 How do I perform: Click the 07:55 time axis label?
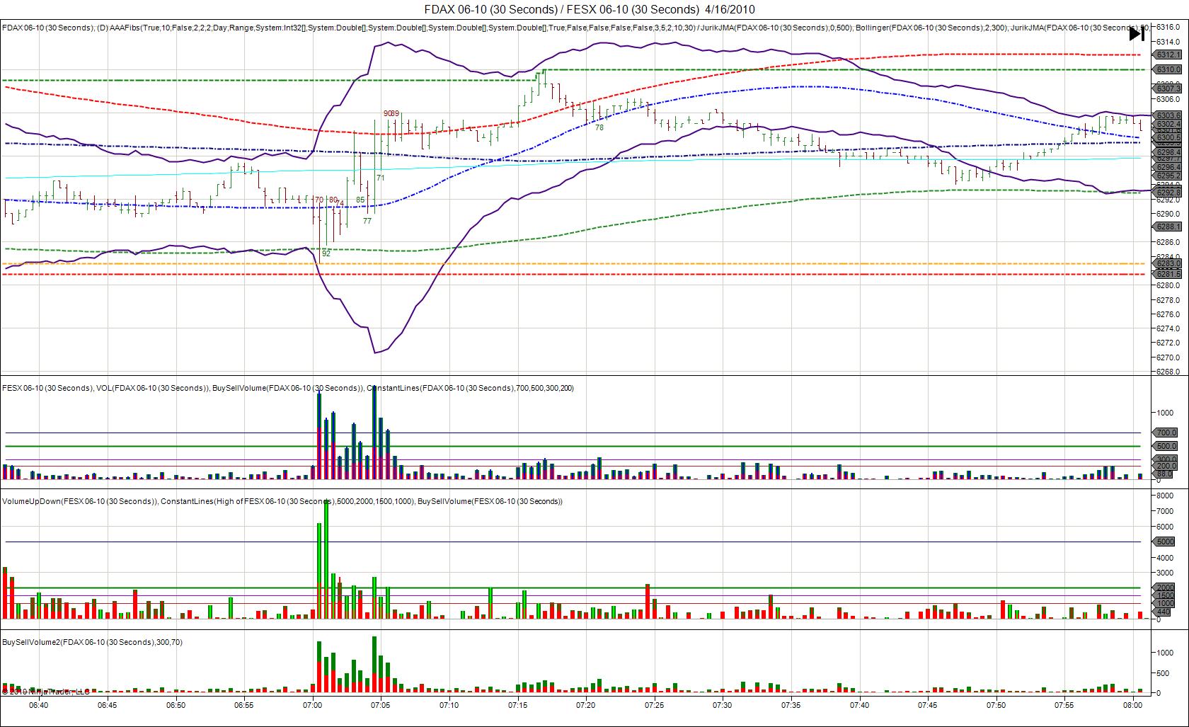1064,705
